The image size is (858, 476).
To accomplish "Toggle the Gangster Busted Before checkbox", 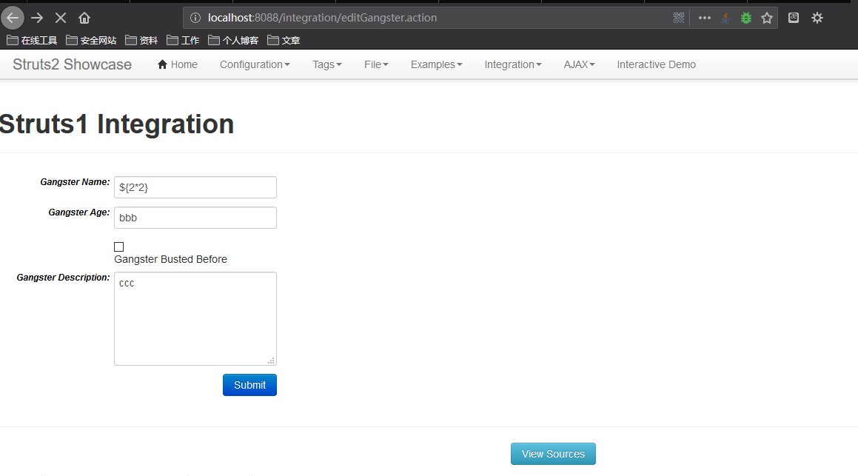I will [118, 247].
